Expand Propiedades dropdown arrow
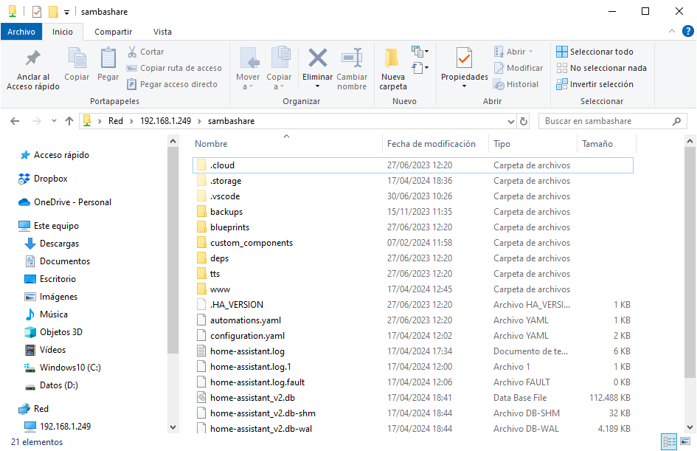This screenshot has width=697, height=451. pos(464,86)
